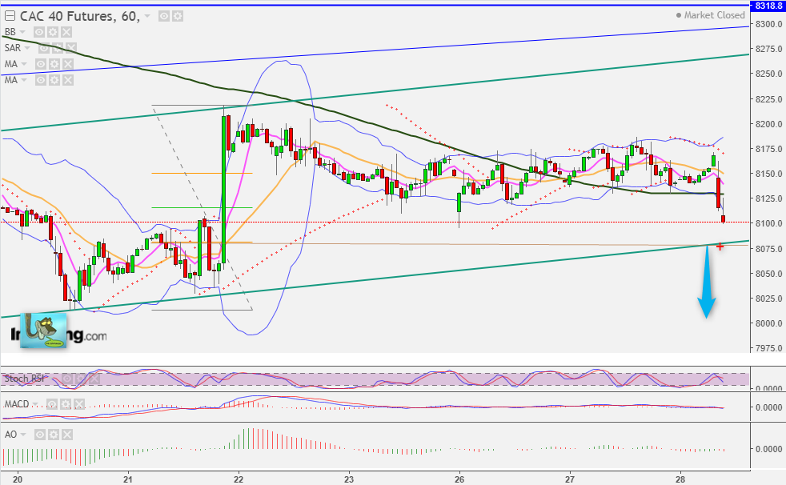
Task: Expand the MACD indicator dropdown arrow
Action: pos(34,404)
